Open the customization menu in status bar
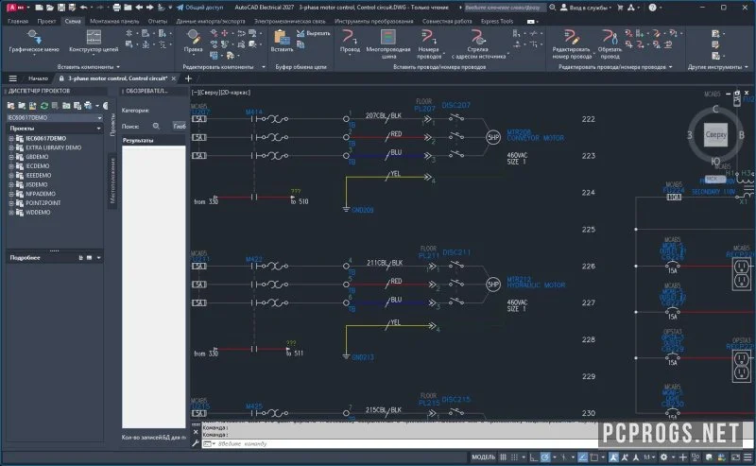The image size is (756, 466). tap(747, 457)
